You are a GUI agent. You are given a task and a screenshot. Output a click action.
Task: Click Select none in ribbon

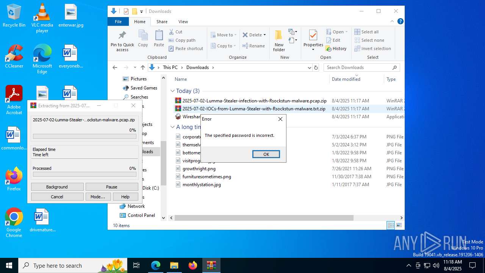point(369,40)
